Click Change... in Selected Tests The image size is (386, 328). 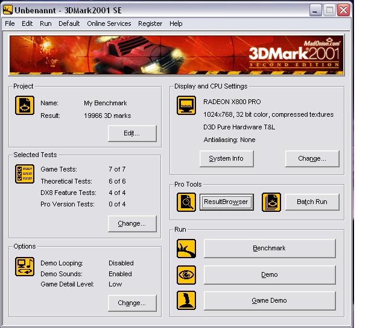(132, 223)
